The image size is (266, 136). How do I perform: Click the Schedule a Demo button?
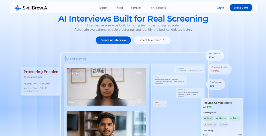[152, 40]
